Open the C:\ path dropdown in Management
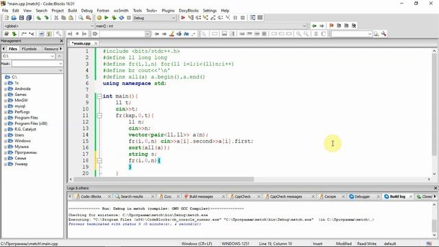 [x=52, y=56]
